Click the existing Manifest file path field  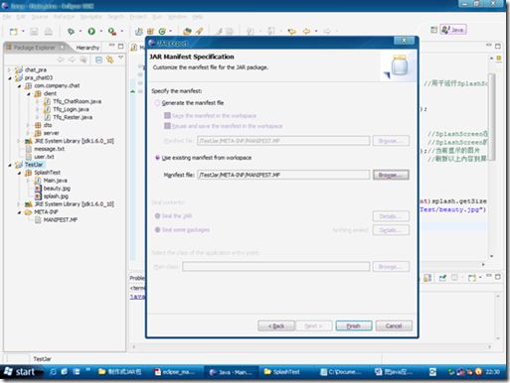point(283,175)
